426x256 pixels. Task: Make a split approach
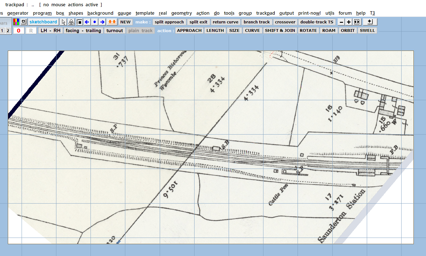[169, 22]
